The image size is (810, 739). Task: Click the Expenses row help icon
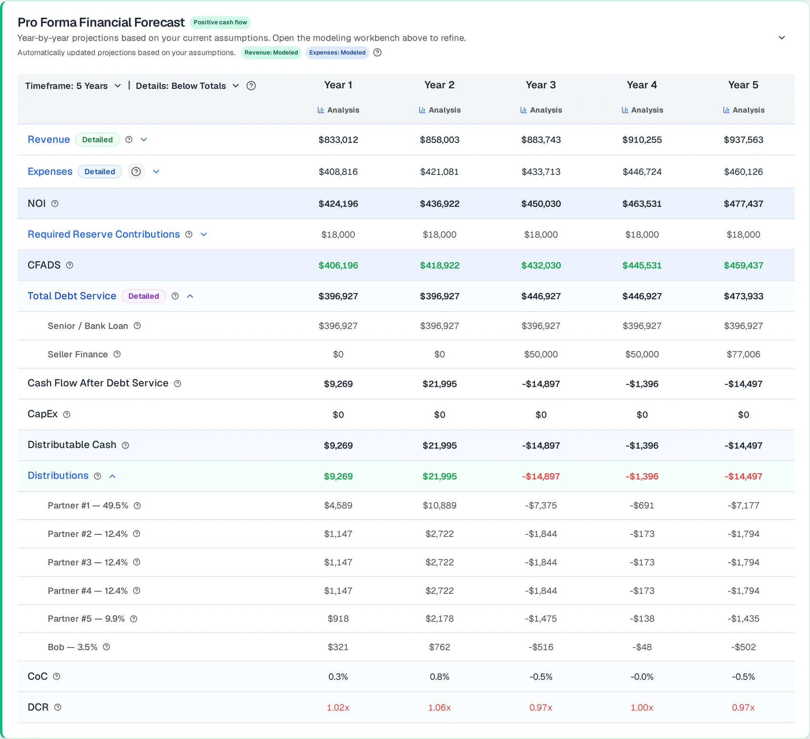(x=136, y=172)
